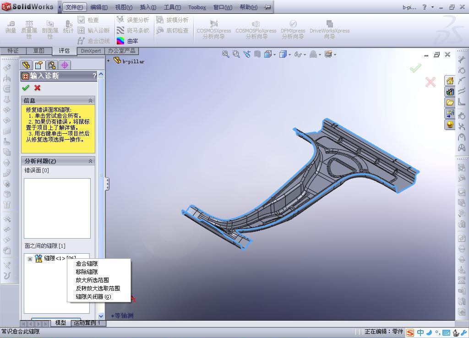Screen dimensions: 469x338
Task: Open the 工具(T) menu
Action: click(172, 7)
